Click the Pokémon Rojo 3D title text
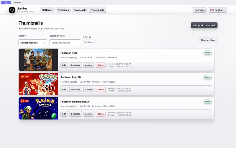Image resolution: width=236 pixels, height=148 pixels. click(71, 77)
